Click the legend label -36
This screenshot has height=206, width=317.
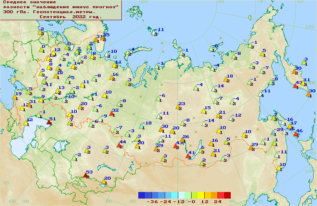[x=152, y=201]
